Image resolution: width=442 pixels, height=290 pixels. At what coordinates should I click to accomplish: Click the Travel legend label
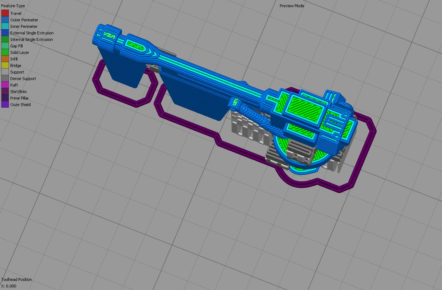click(16, 13)
